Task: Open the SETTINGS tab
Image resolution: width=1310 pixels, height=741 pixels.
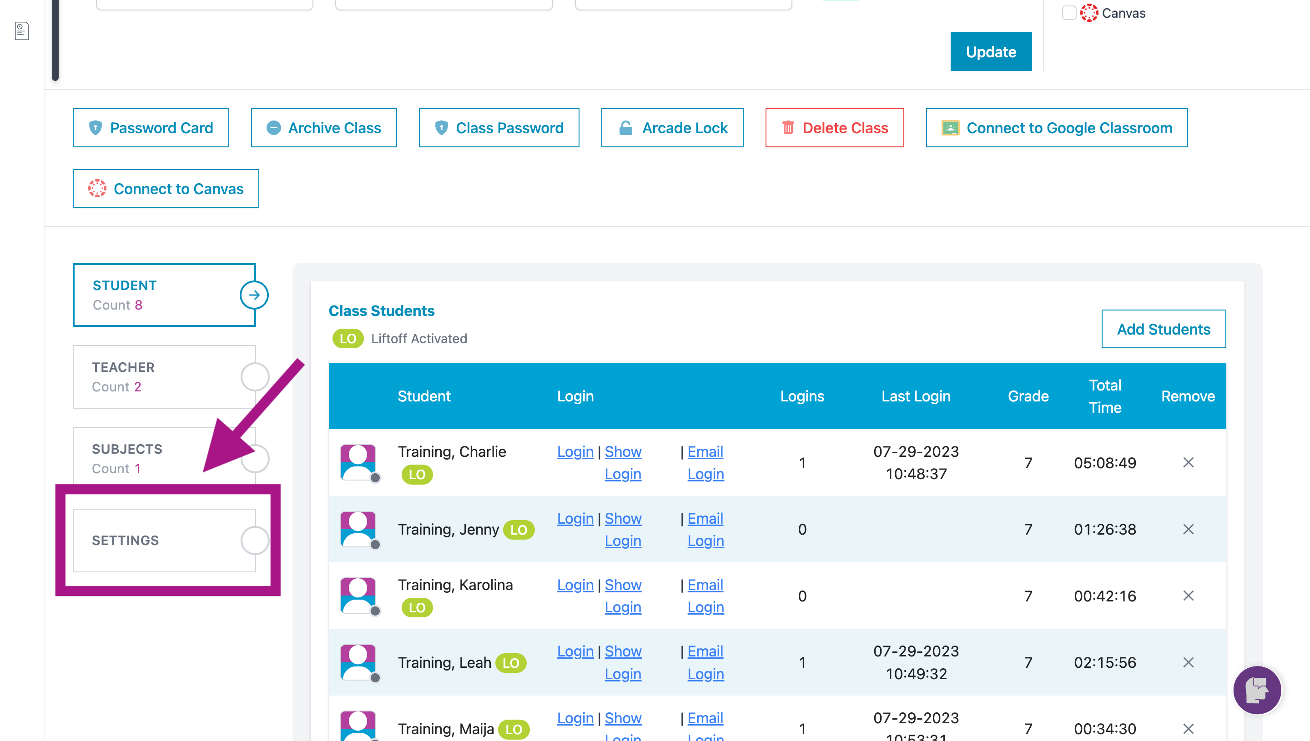Action: tap(164, 541)
